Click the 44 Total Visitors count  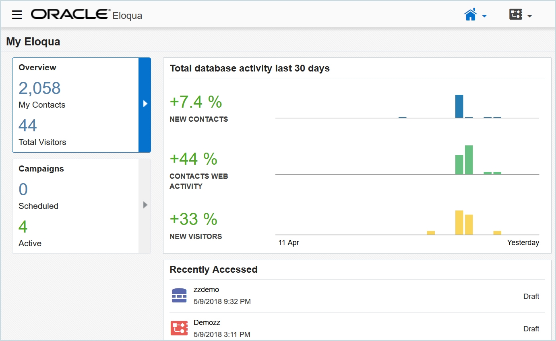pyautogui.click(x=28, y=126)
